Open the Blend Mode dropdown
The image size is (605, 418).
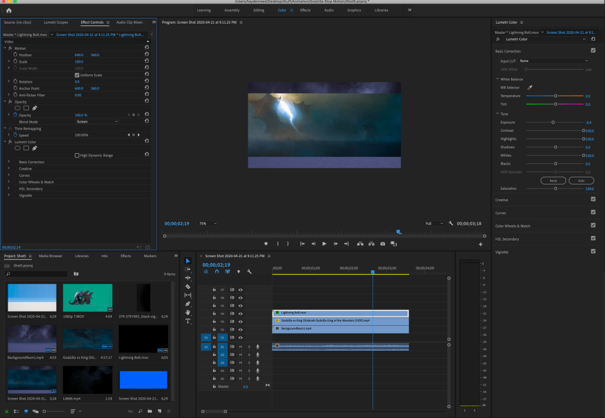point(97,122)
